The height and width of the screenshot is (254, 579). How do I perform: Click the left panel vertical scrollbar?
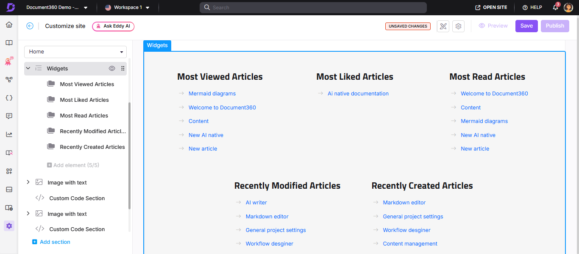[130, 155]
